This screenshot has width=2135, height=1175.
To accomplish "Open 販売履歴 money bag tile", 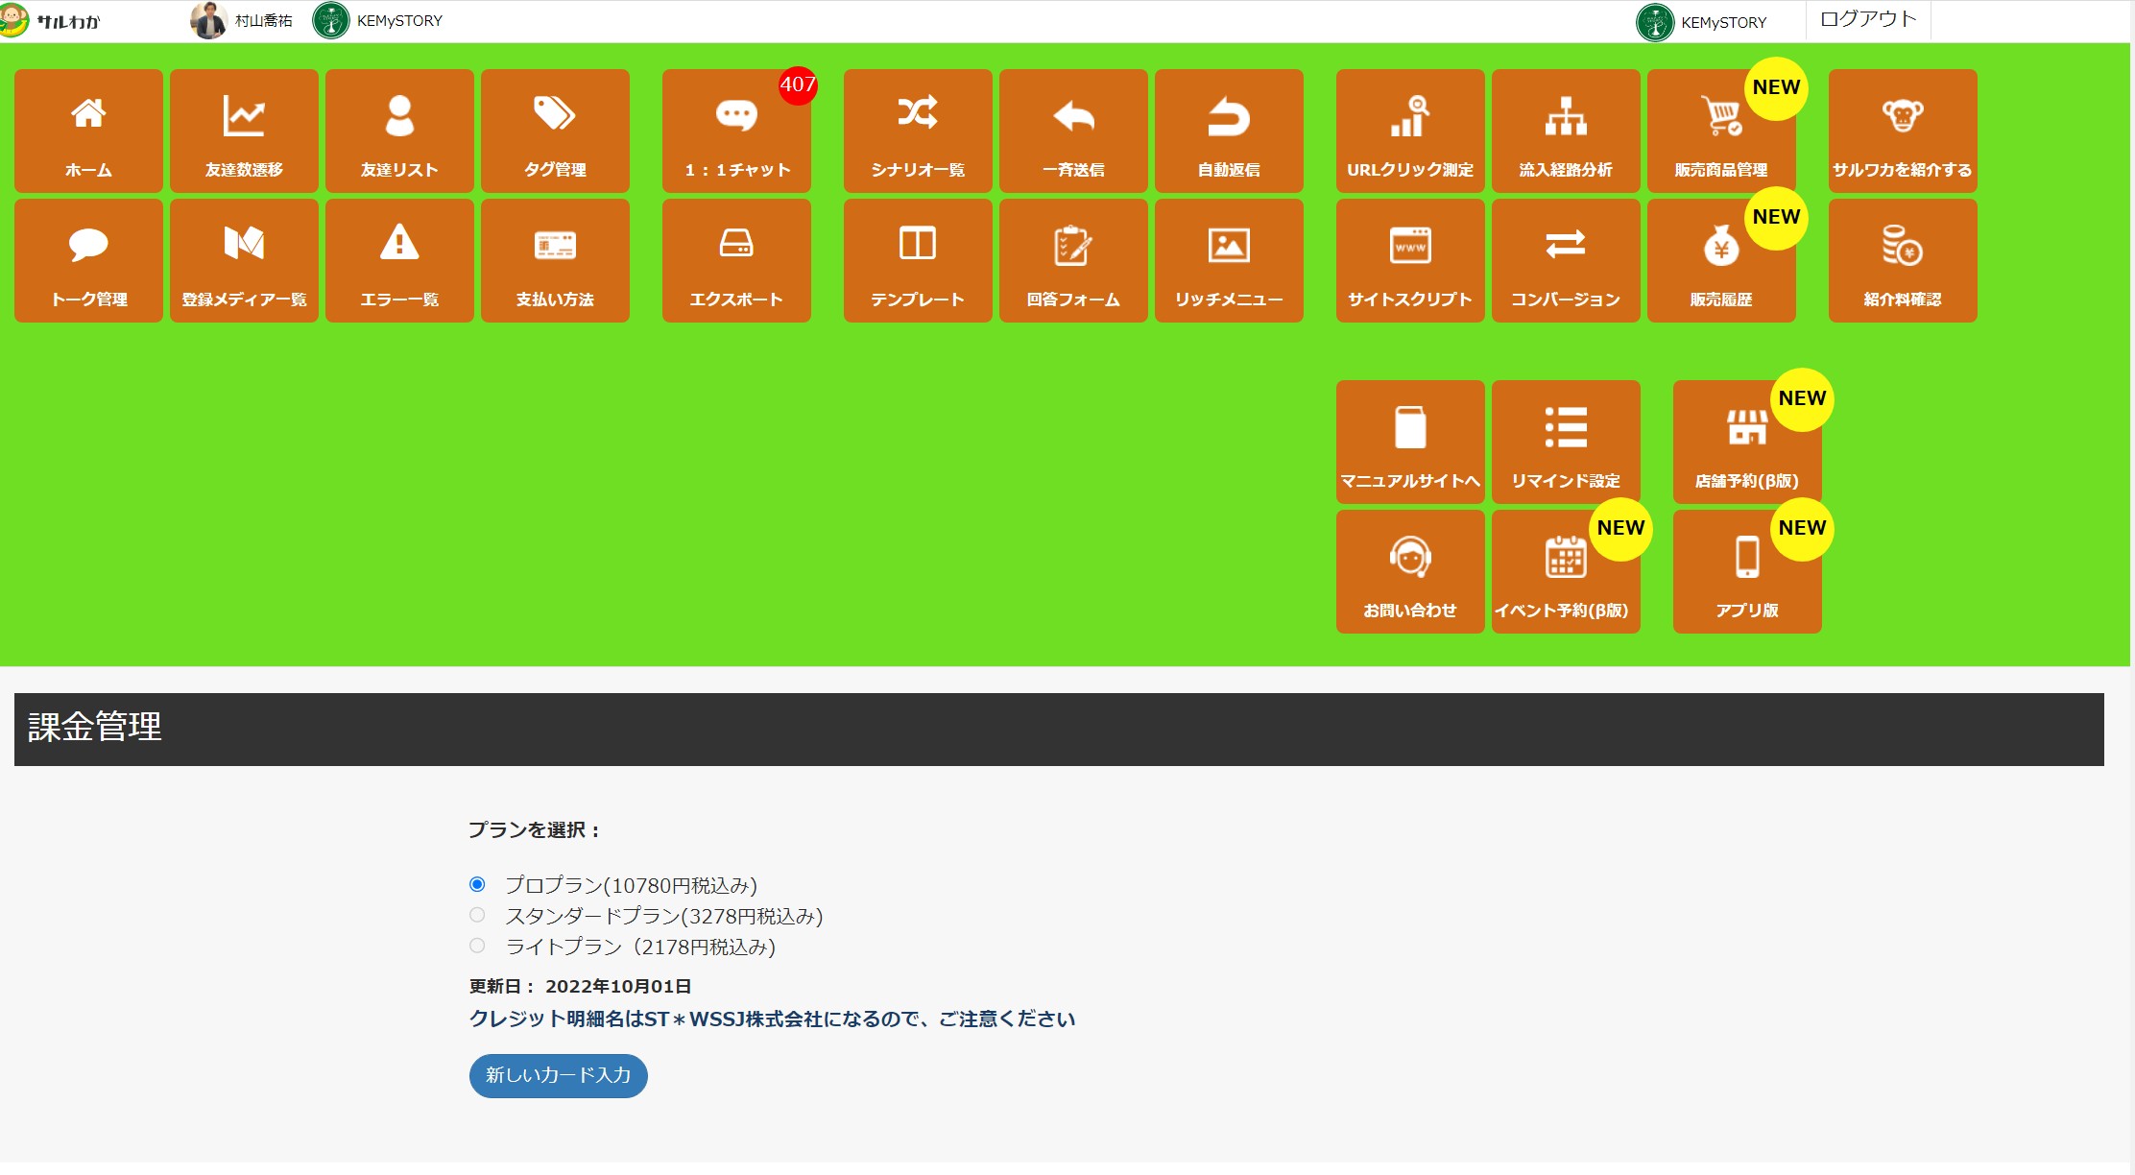I will pos(1721,260).
